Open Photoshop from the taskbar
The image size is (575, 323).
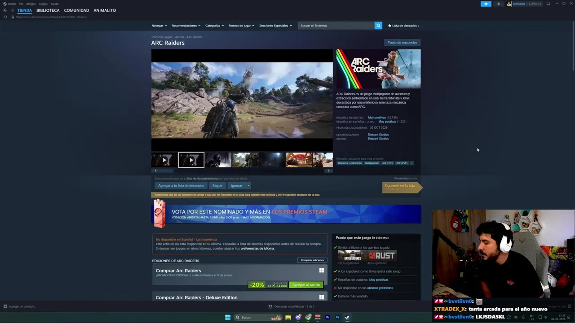(x=337, y=317)
